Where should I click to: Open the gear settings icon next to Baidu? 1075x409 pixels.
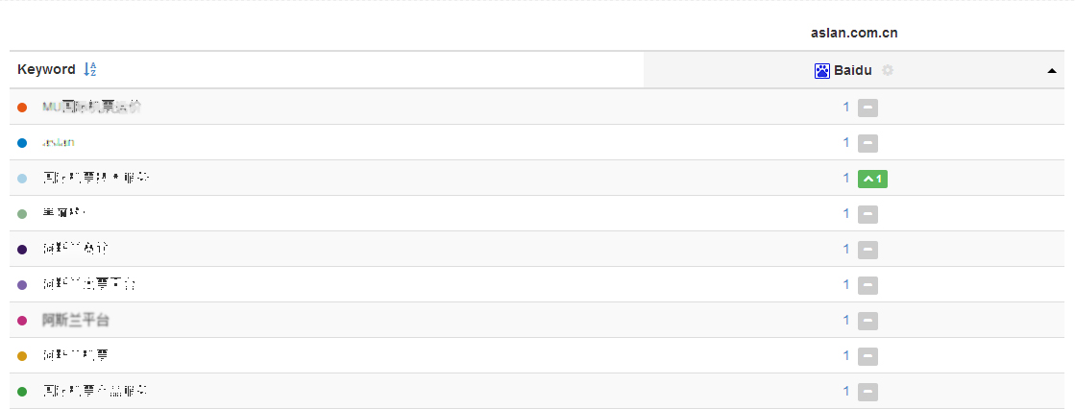(x=888, y=70)
